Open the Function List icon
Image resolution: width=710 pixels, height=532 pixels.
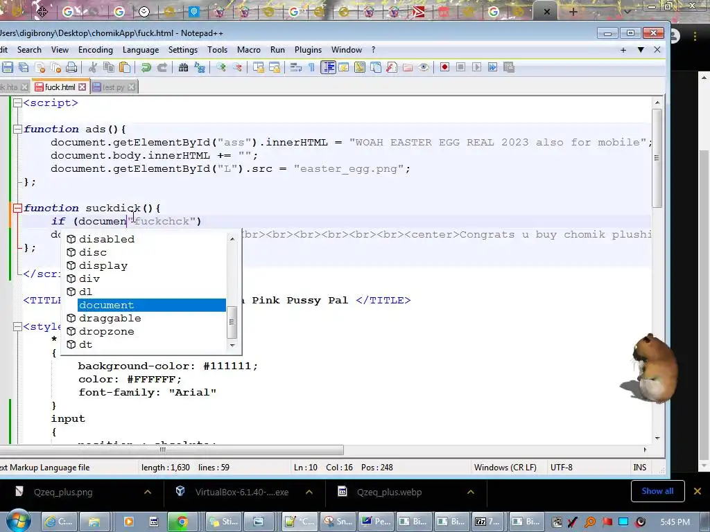tap(392, 67)
